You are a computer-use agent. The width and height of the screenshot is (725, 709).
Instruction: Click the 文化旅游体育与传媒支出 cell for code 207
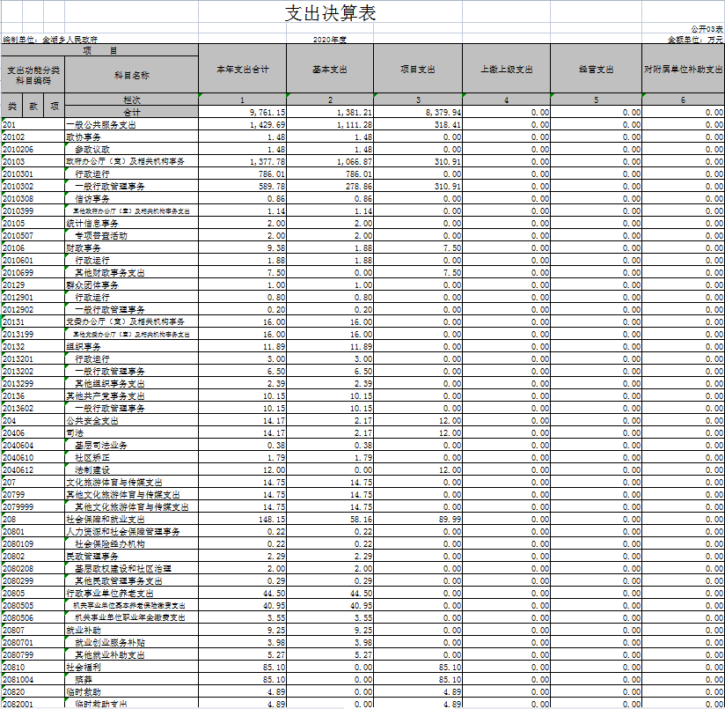pyautogui.click(x=114, y=483)
